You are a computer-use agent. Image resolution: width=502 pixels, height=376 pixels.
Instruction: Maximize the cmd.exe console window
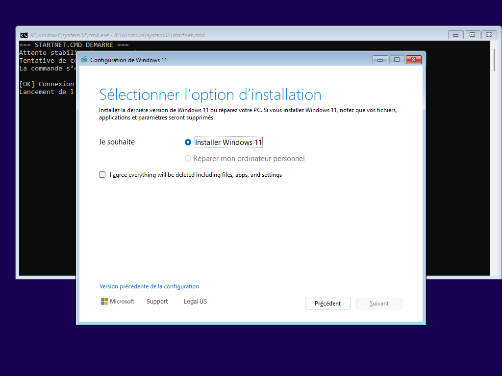(472, 35)
